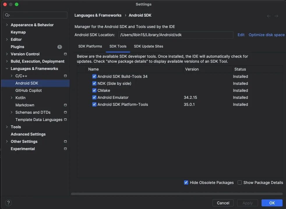Click the Android SDK Location field
The width and height of the screenshot is (286, 209).
pos(176,35)
